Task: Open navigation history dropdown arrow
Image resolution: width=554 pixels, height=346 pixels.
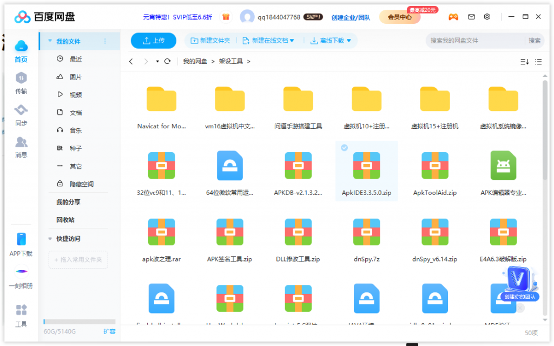Action: (x=157, y=61)
